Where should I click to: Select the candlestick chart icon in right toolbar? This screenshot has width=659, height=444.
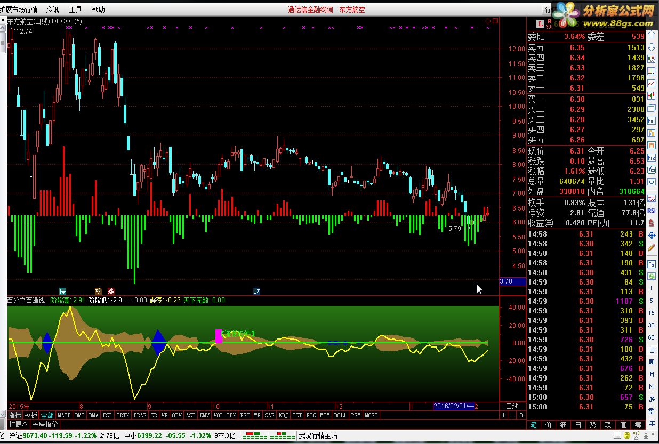[x=652, y=96]
